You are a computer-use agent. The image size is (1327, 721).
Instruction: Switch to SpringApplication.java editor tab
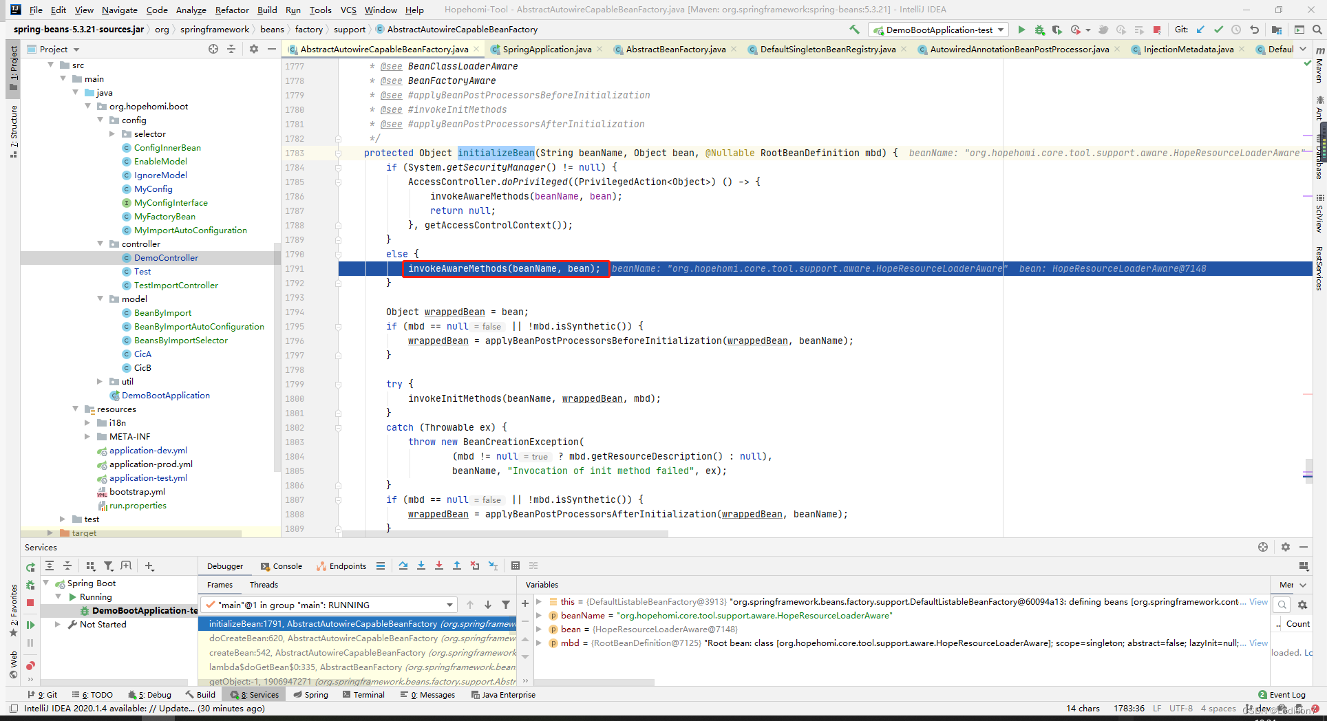546,49
